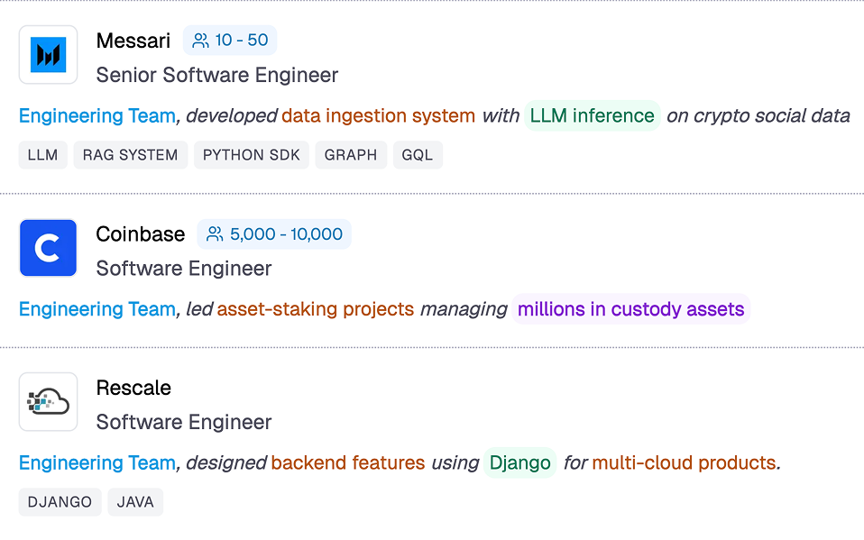Click the data ingestion system phrase

click(379, 115)
